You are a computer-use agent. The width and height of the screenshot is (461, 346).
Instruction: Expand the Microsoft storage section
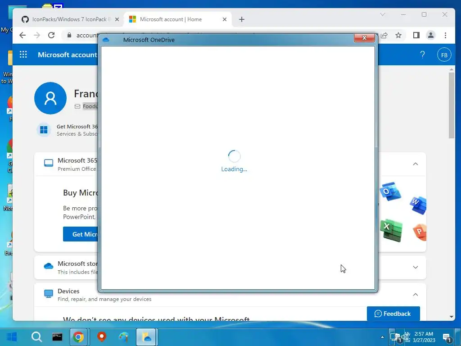click(415, 268)
